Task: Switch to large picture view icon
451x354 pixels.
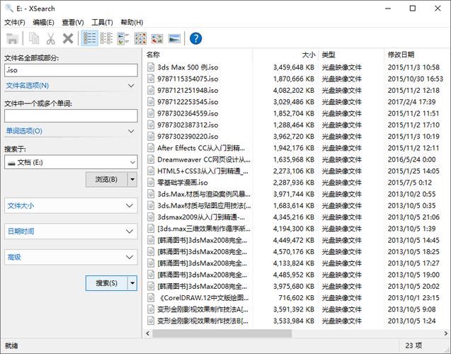Action: point(174,38)
